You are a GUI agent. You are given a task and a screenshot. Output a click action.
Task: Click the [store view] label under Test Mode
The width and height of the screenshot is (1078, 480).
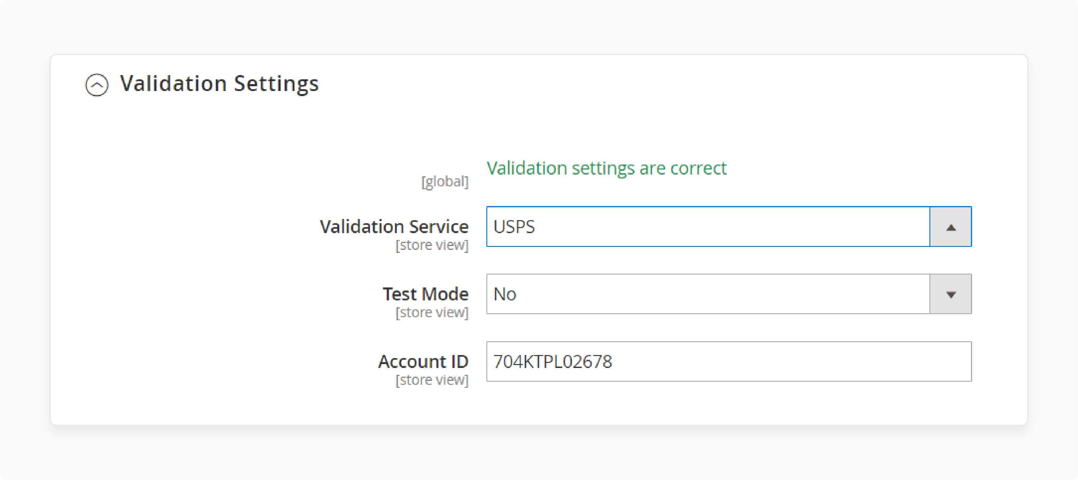point(432,312)
